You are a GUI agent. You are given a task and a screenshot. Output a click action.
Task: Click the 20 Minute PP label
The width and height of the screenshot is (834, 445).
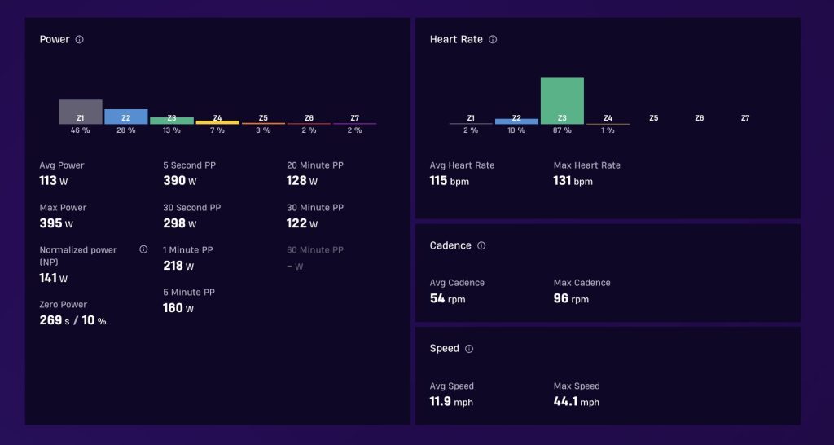point(315,165)
